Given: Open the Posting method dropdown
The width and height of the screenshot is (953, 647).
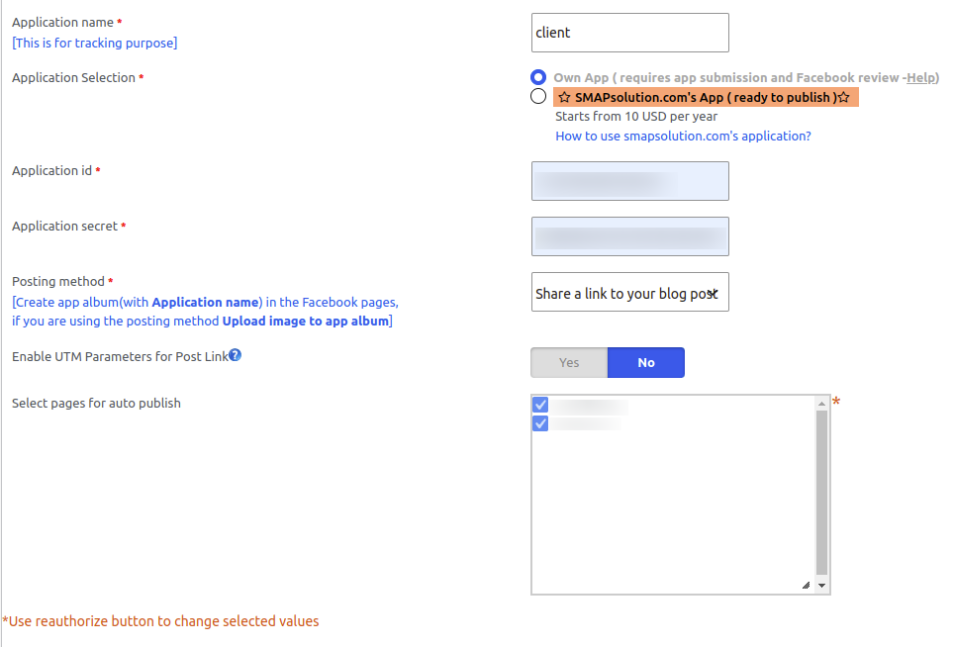Looking at the screenshot, I should 629,292.
